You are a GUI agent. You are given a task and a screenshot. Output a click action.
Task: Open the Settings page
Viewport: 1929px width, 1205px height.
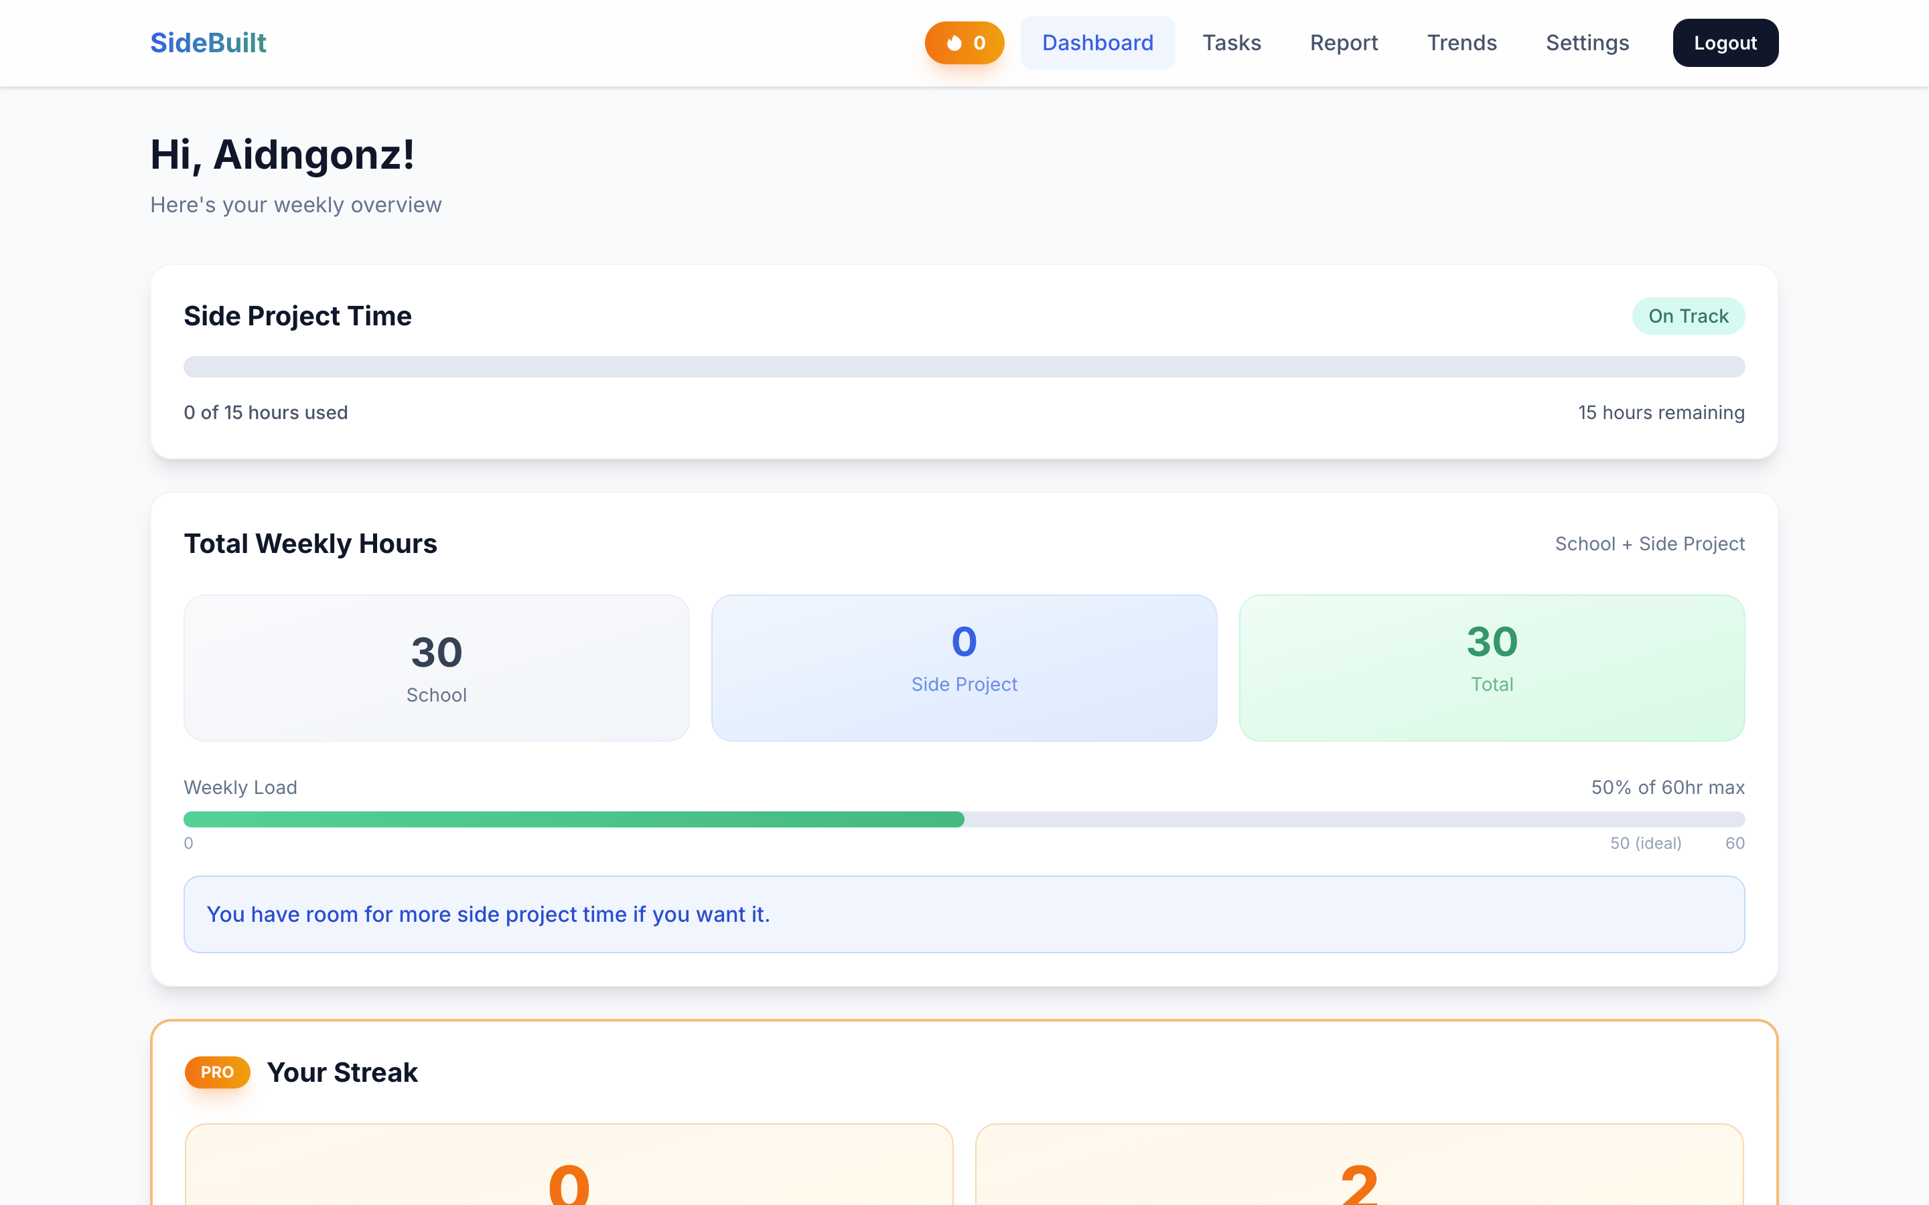point(1587,42)
